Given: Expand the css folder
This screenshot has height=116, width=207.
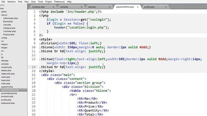Looking at the screenshot, I should [2, 41].
